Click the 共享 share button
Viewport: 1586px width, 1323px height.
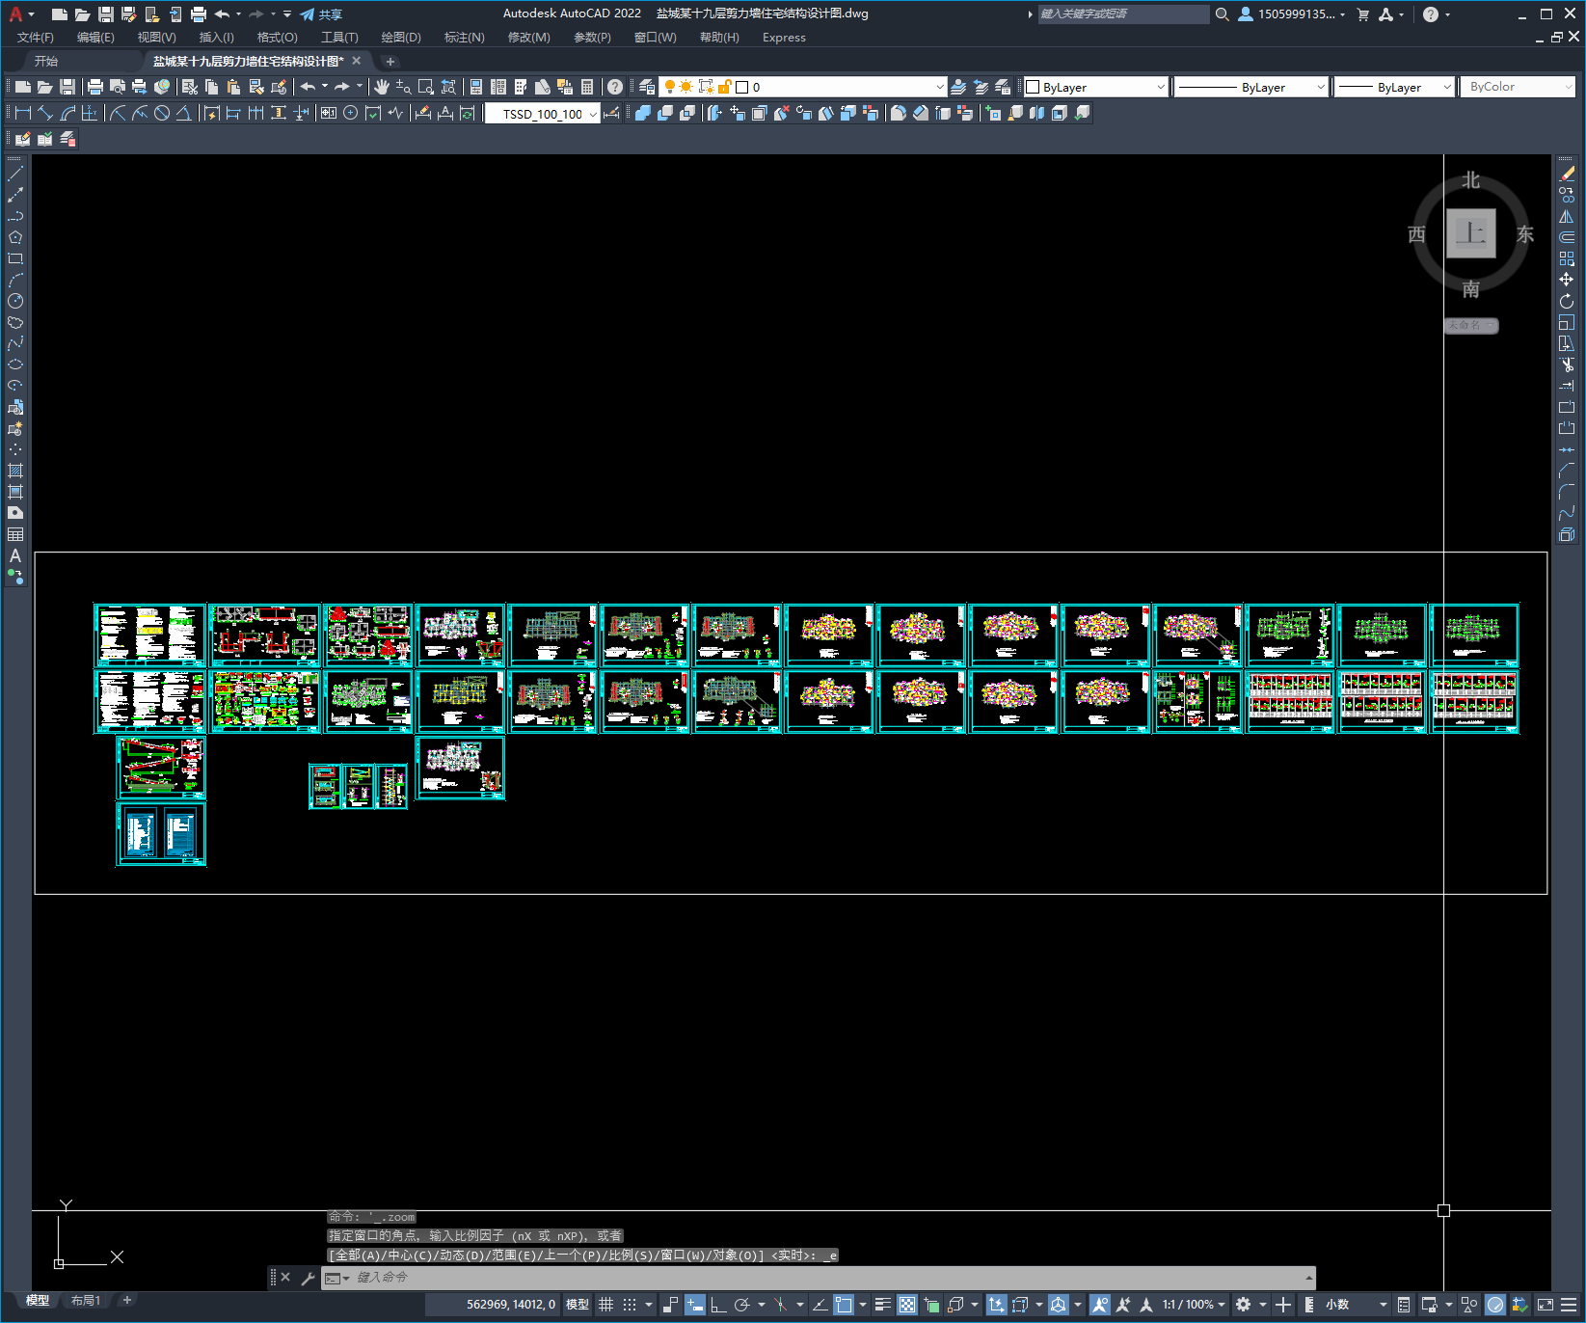point(321,14)
